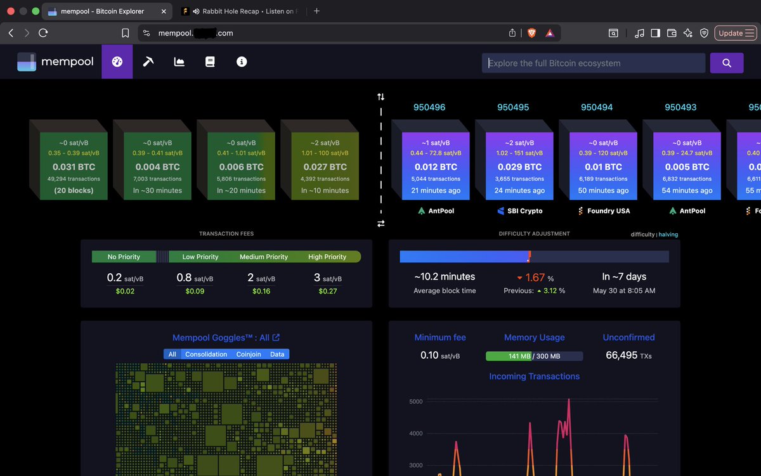Select the Consolidation goggles filter
The image size is (761, 476).
point(206,354)
